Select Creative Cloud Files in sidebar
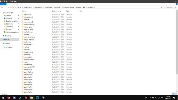The width and height of the screenshot is (178, 100). [x=12, y=21]
